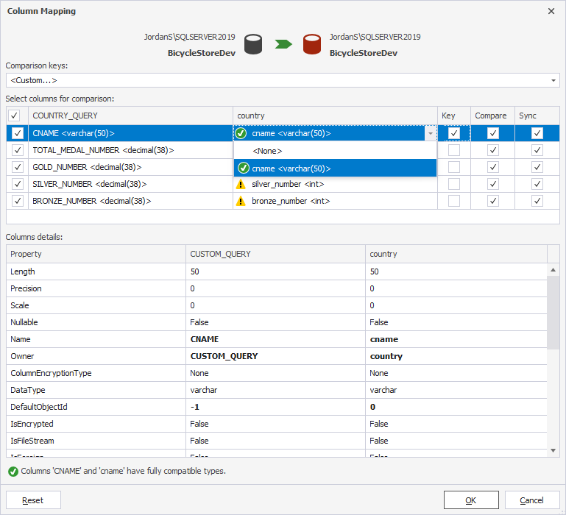Confirm with the OK button
The image size is (566, 515).
(x=471, y=500)
